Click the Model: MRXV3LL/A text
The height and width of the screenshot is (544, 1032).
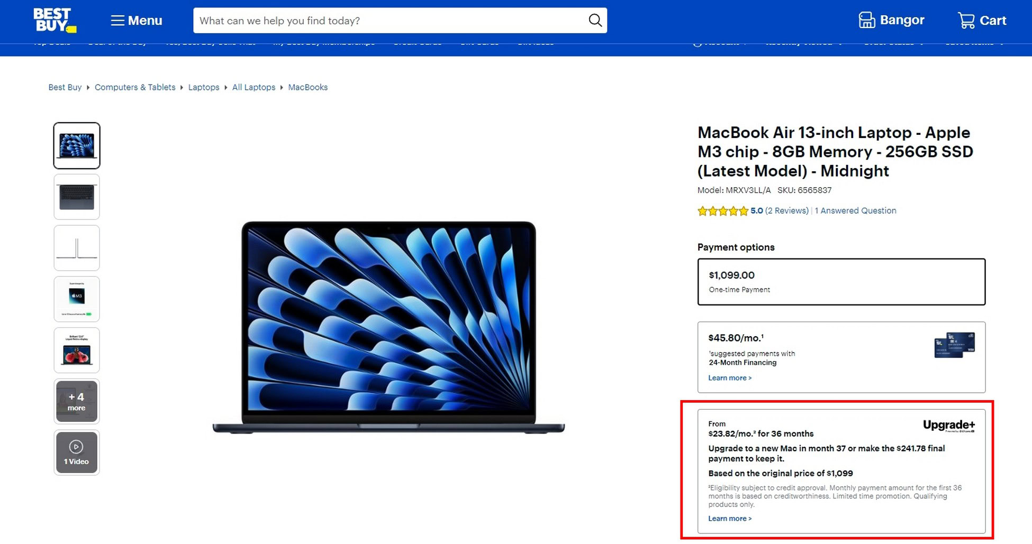734,190
